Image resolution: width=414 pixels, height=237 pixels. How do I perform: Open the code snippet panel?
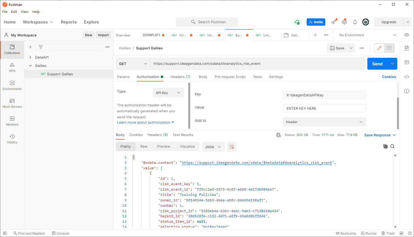pyautogui.click(x=407, y=77)
